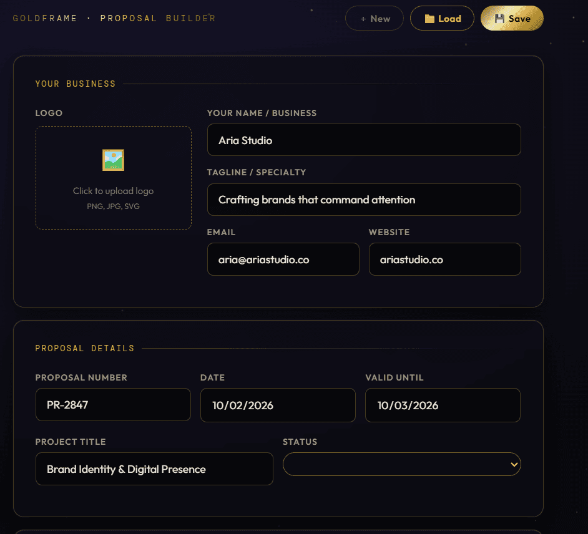Viewport: 588px width, 534px height.
Task: Select the Your Business section heading
Action: pyautogui.click(x=76, y=84)
